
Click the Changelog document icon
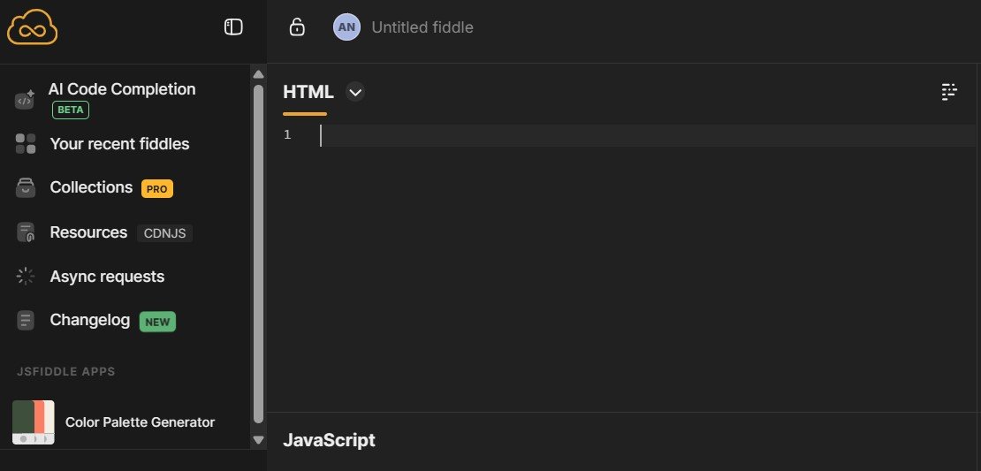[x=26, y=321]
